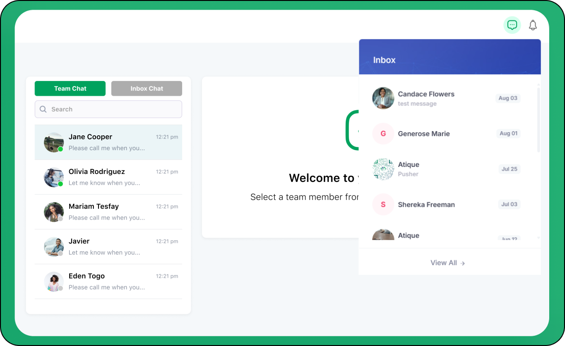
Task: Click the chat message icon in header
Action: (512, 25)
